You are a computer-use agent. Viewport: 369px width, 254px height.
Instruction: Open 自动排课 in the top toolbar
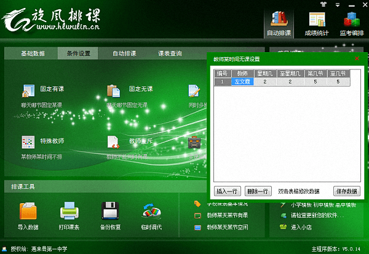[279, 23]
